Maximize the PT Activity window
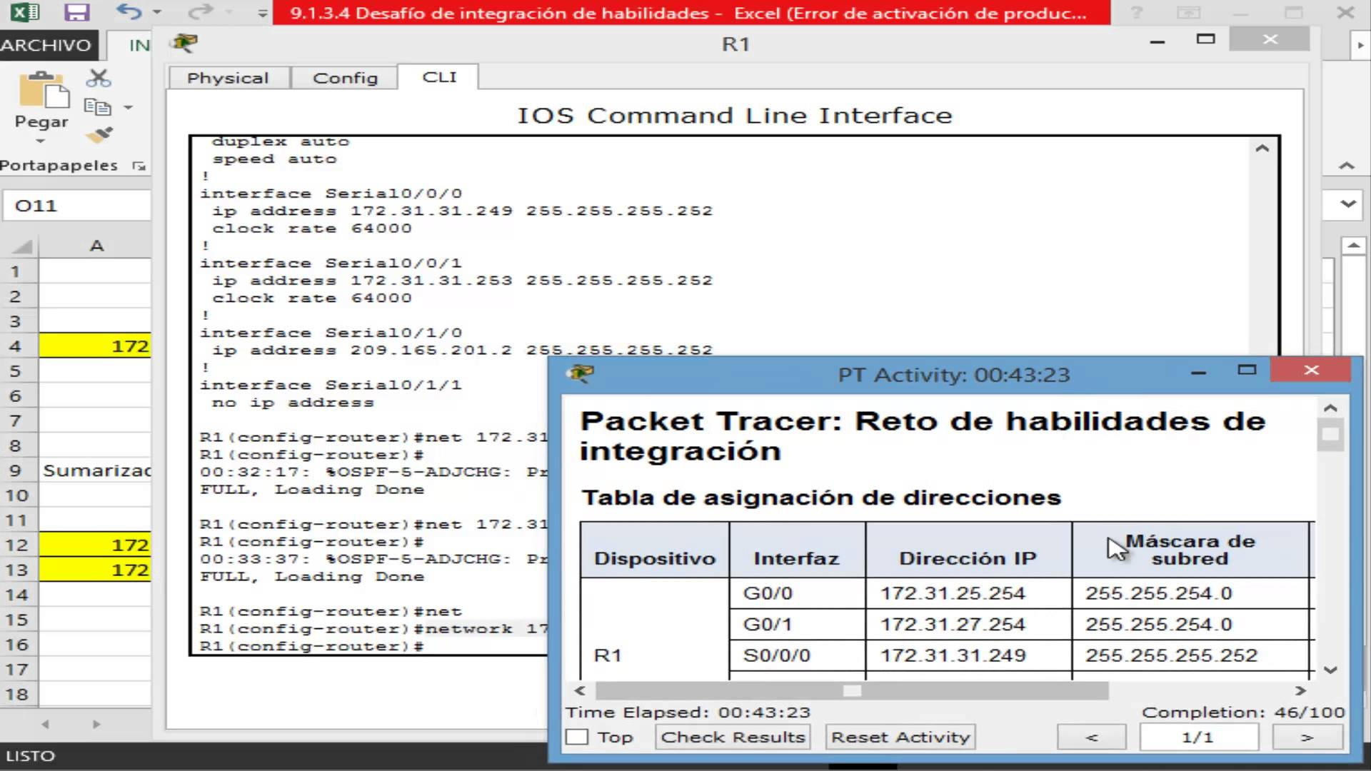 point(1247,370)
